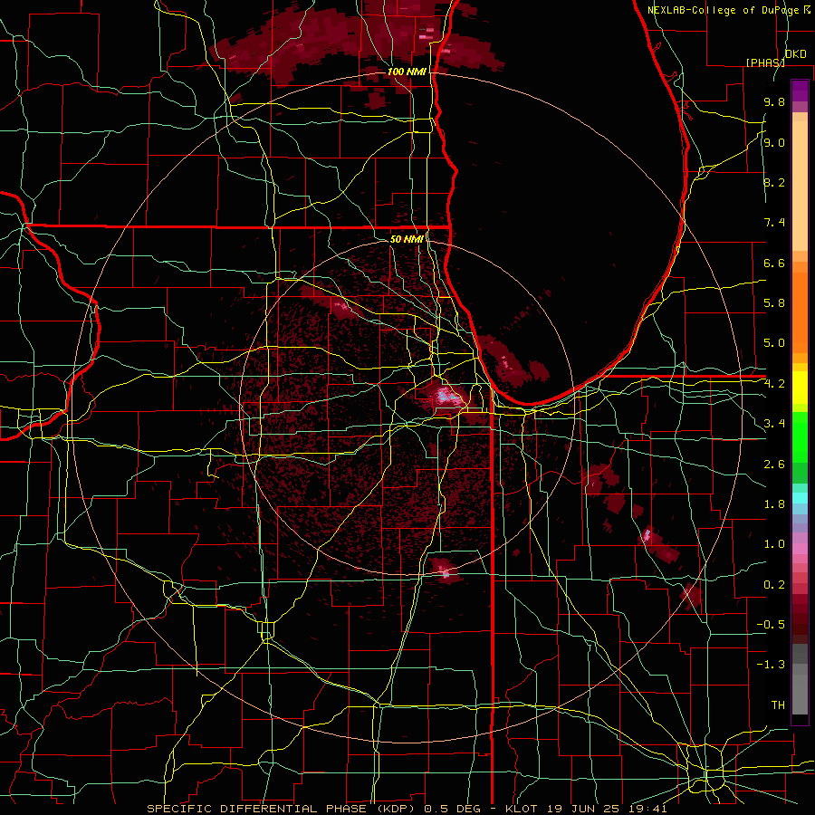Click the 7.4 value on the color scale
This screenshot has height=815, width=815.
point(774,223)
